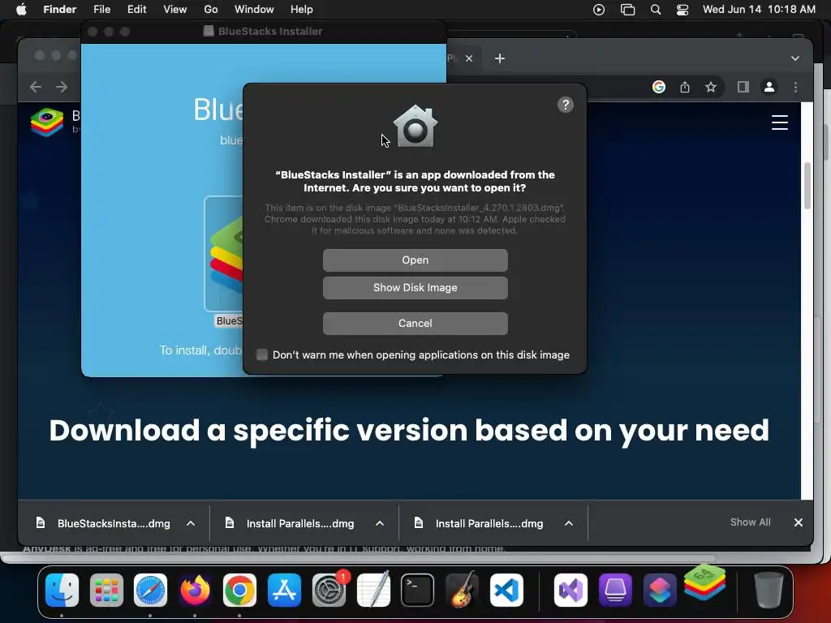This screenshot has height=623, width=831.
Task: Expand options for BlueStacksInsta....dmg download
Action: [191, 523]
